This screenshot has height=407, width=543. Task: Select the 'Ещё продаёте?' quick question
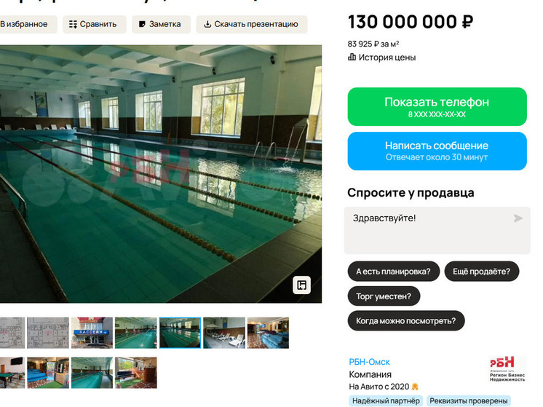coord(482,272)
